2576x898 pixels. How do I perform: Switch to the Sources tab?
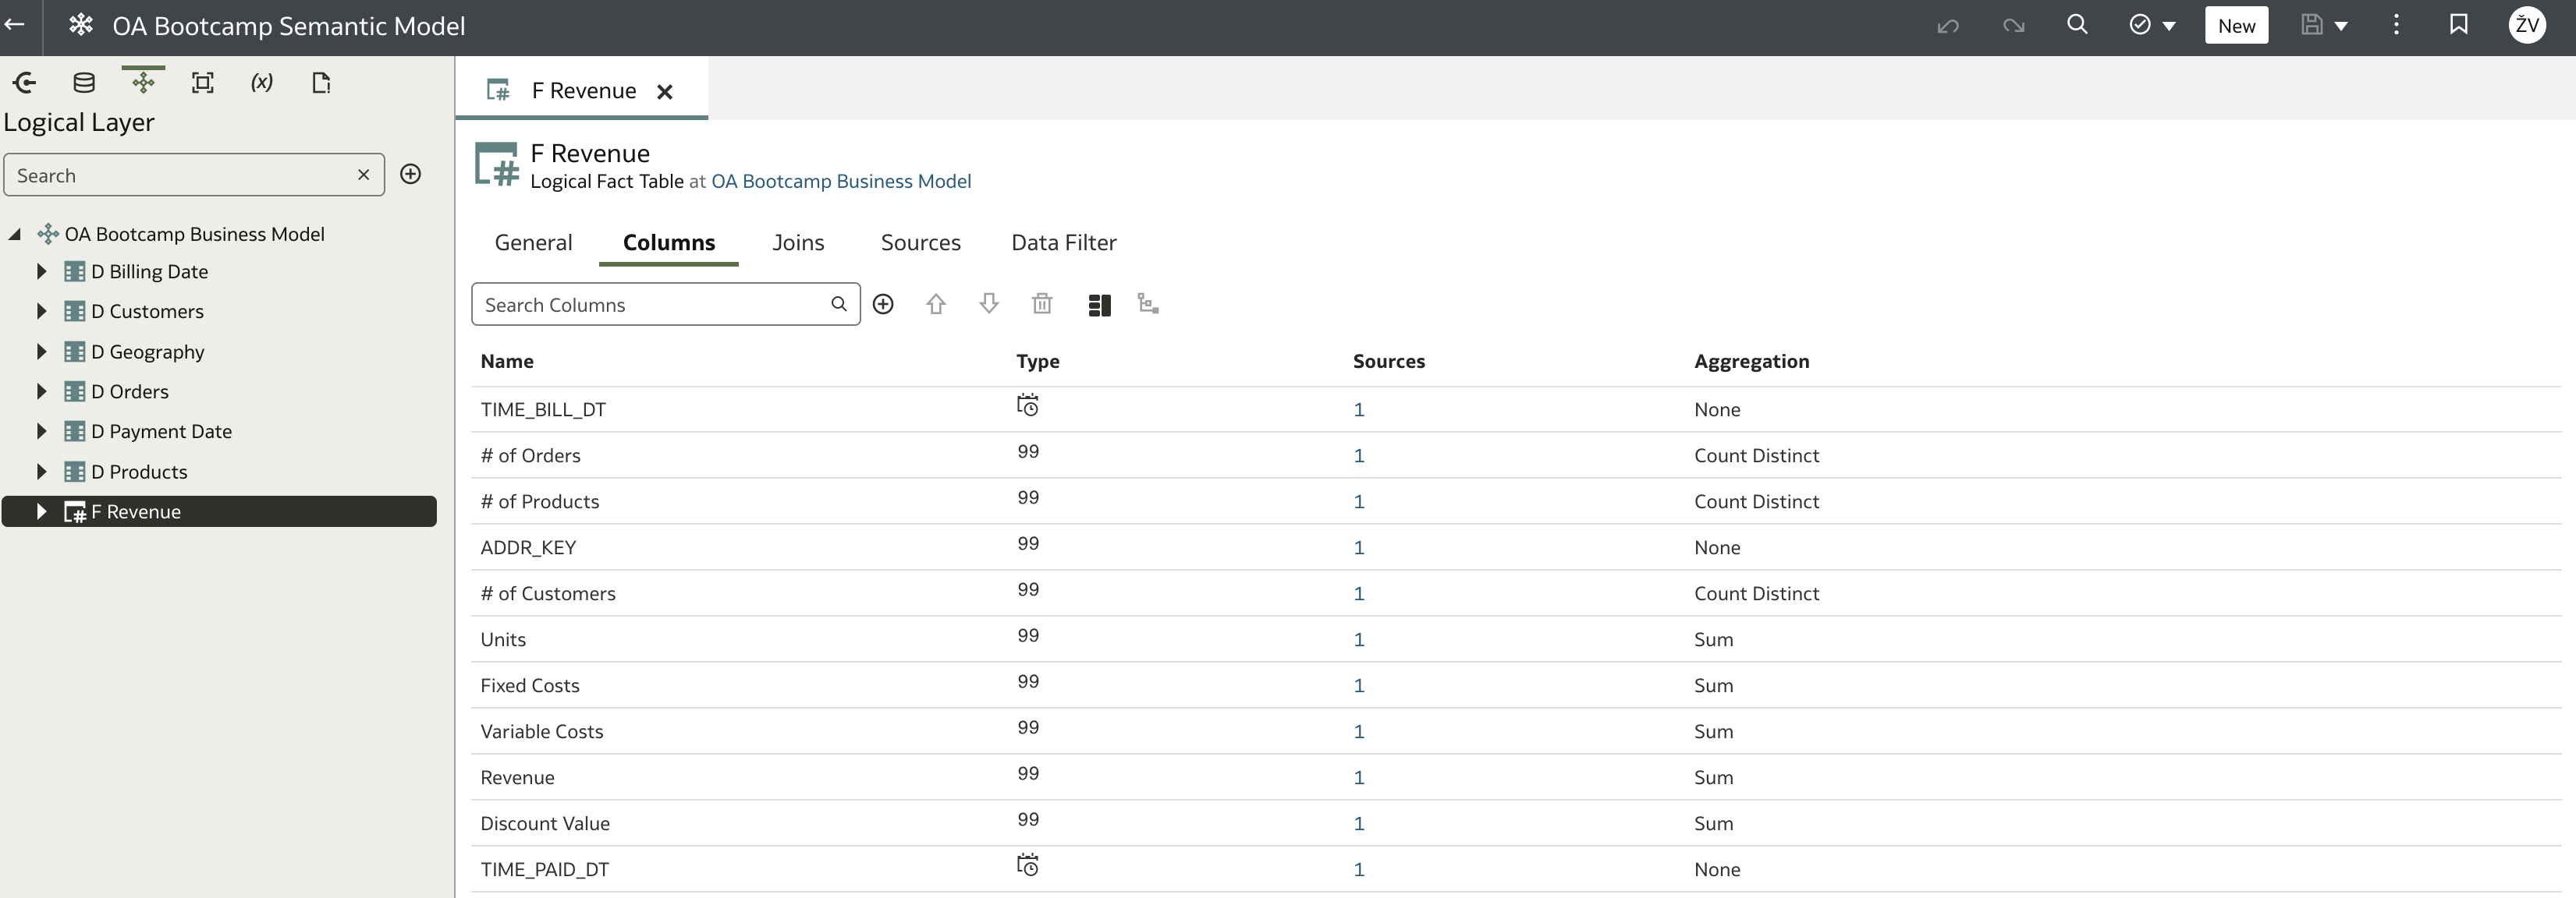pos(920,242)
